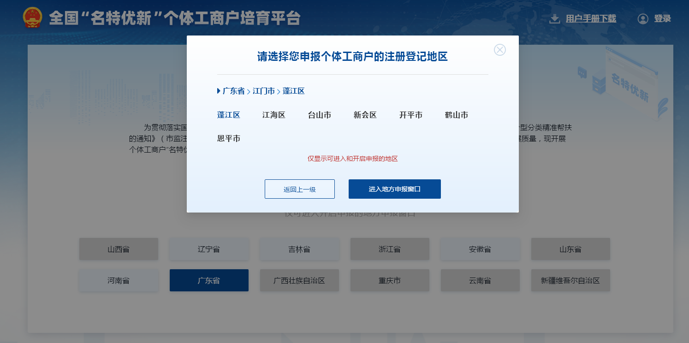This screenshot has width=689, height=343.
Task: Select 新疆维吾尔自治区 from the province list
Action: point(570,280)
